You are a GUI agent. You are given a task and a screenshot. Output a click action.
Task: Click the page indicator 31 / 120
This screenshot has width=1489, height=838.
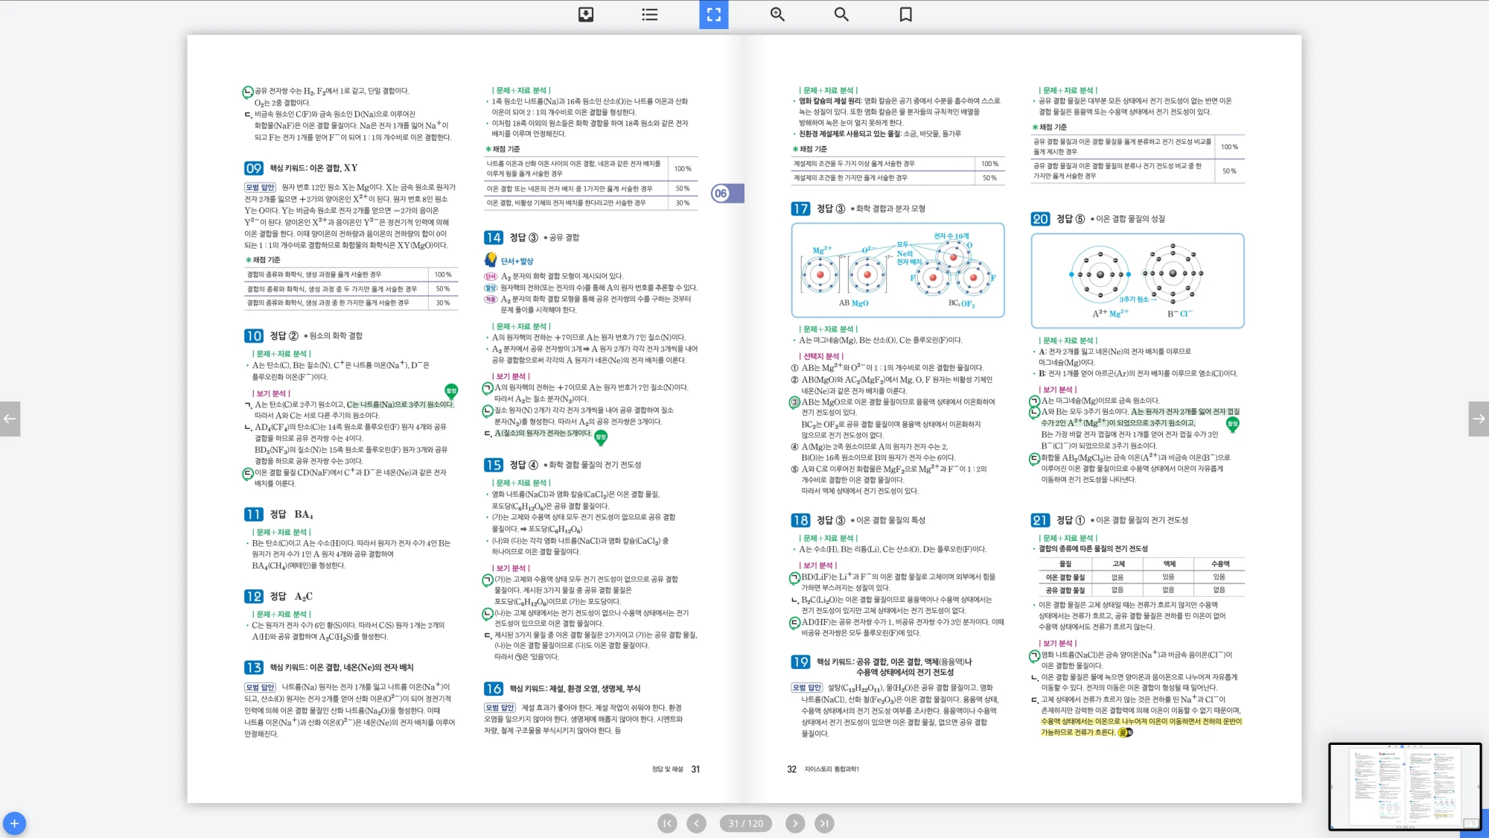click(x=745, y=823)
